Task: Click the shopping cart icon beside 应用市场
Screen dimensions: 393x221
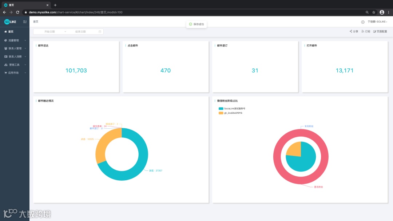Action: pyautogui.click(x=5, y=73)
